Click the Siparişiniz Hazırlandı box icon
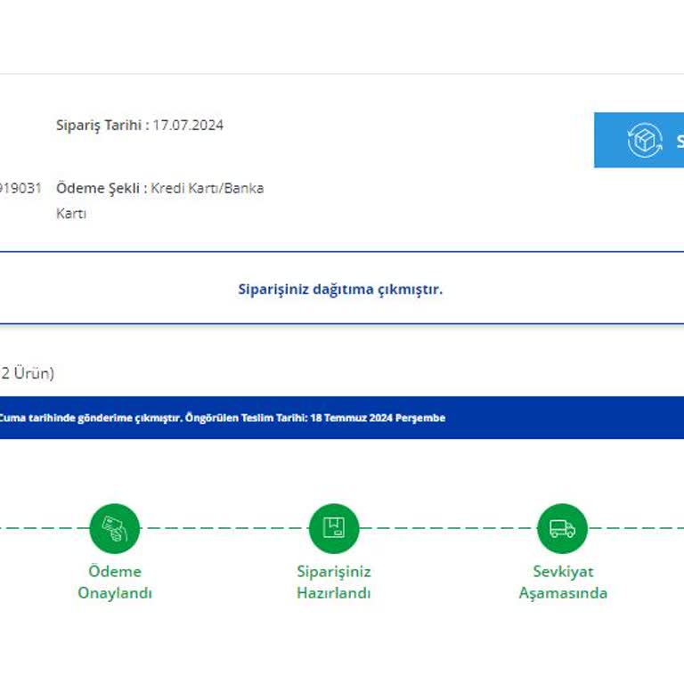This screenshot has height=684, width=684. (x=334, y=528)
